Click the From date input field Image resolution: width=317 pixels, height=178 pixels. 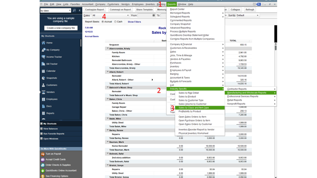[145, 15]
